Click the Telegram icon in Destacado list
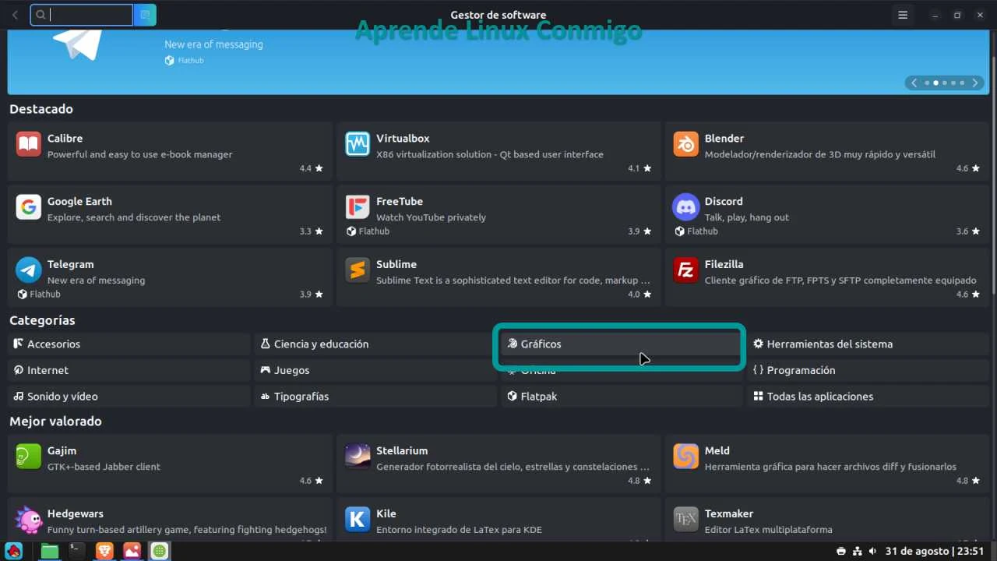Image resolution: width=997 pixels, height=561 pixels. click(x=29, y=270)
